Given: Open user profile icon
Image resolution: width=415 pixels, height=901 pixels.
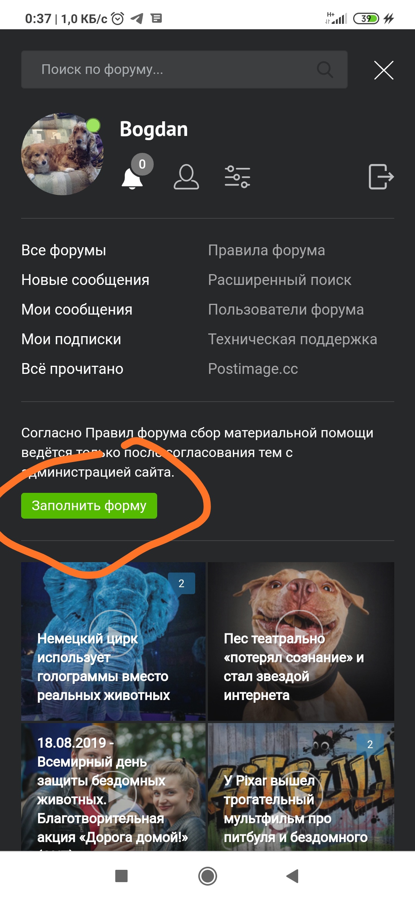Looking at the screenshot, I should 186,177.
